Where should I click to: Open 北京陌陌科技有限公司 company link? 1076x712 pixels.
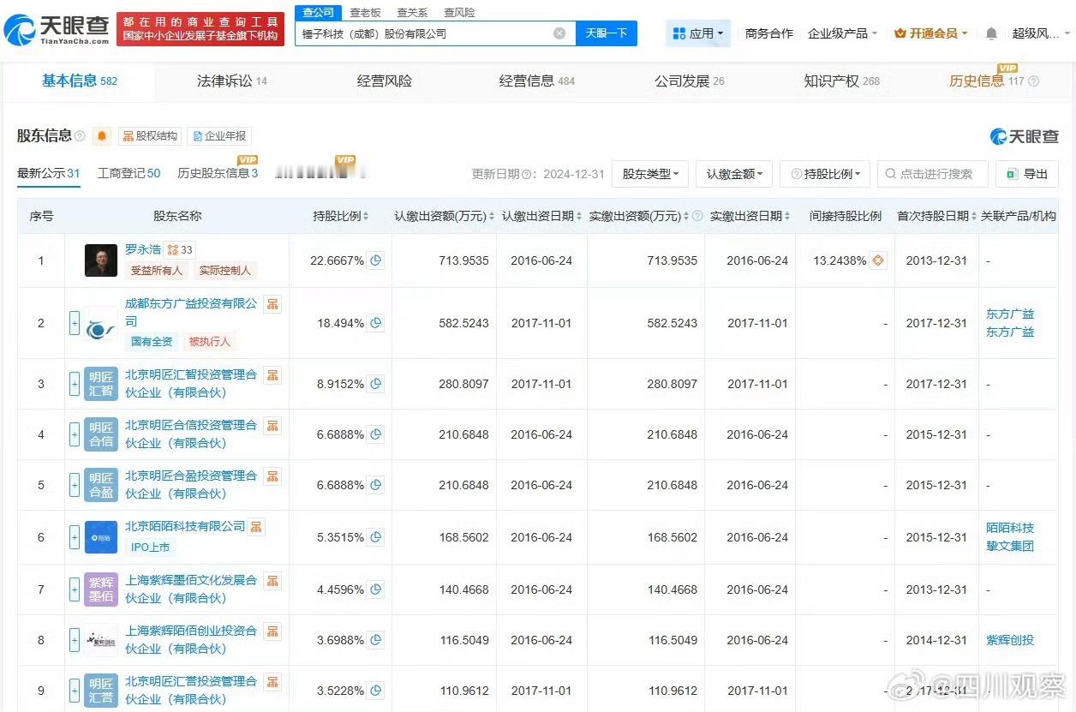coord(185,526)
